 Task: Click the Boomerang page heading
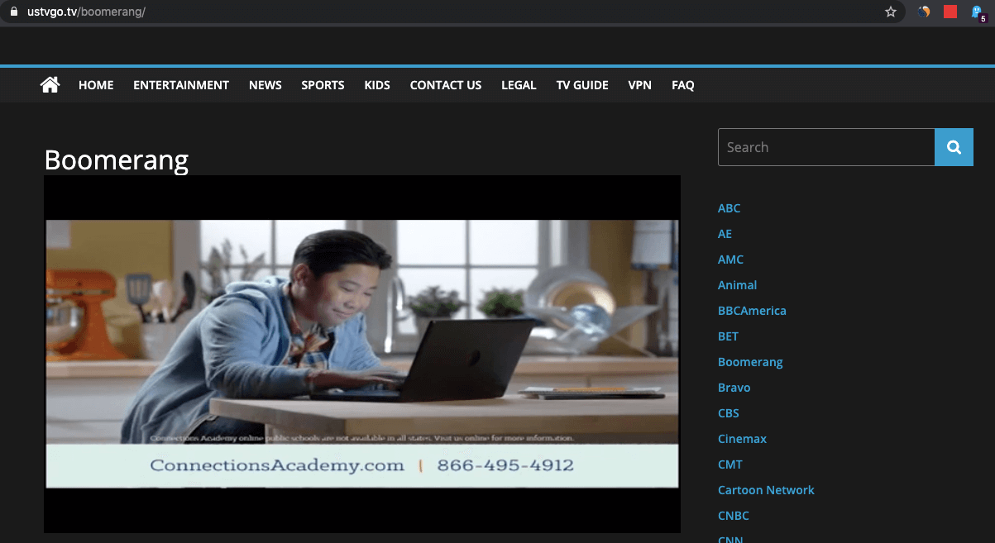point(117,160)
